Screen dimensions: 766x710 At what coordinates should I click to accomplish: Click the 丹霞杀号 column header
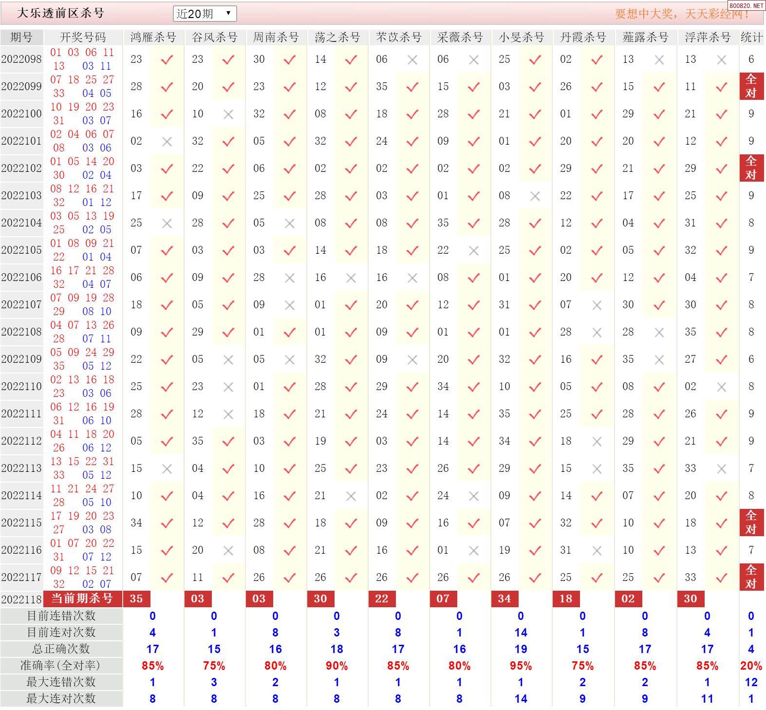[x=582, y=37]
